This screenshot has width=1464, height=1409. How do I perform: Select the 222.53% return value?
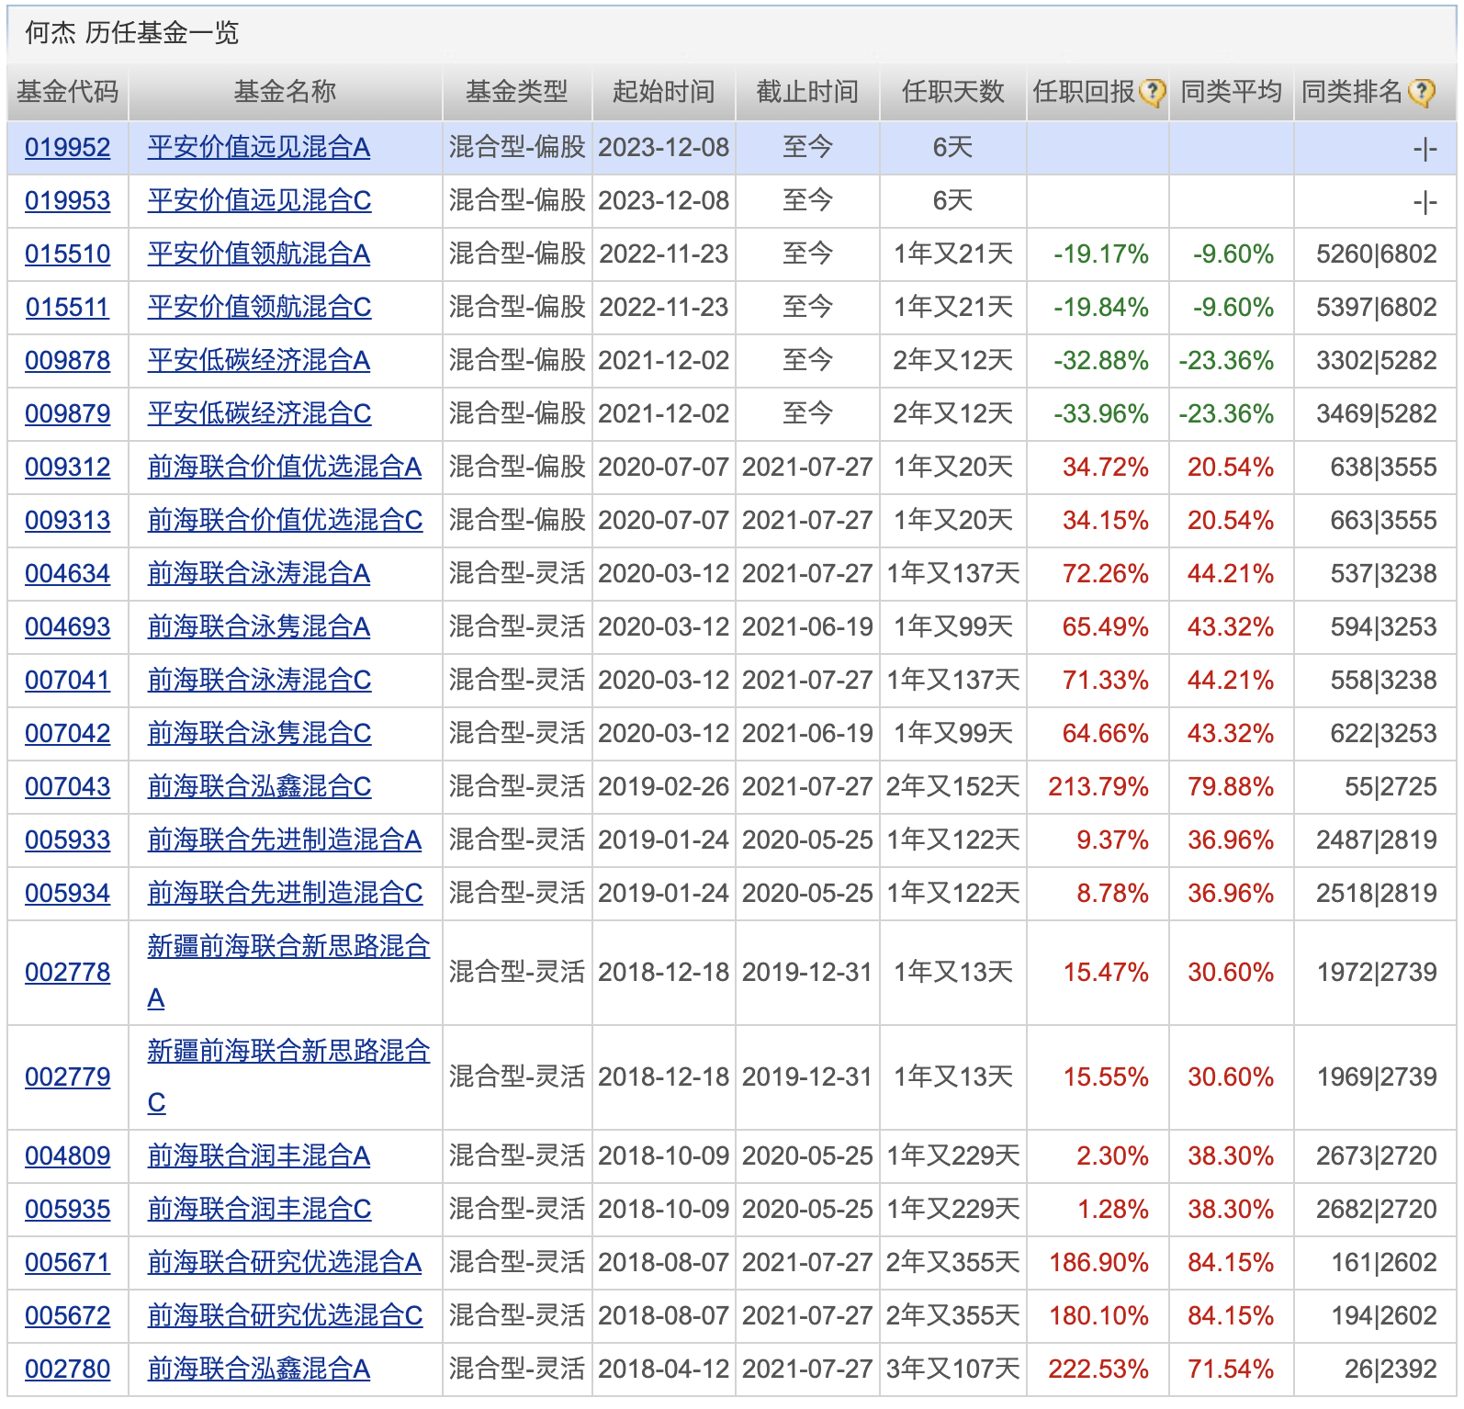coord(1098,1370)
